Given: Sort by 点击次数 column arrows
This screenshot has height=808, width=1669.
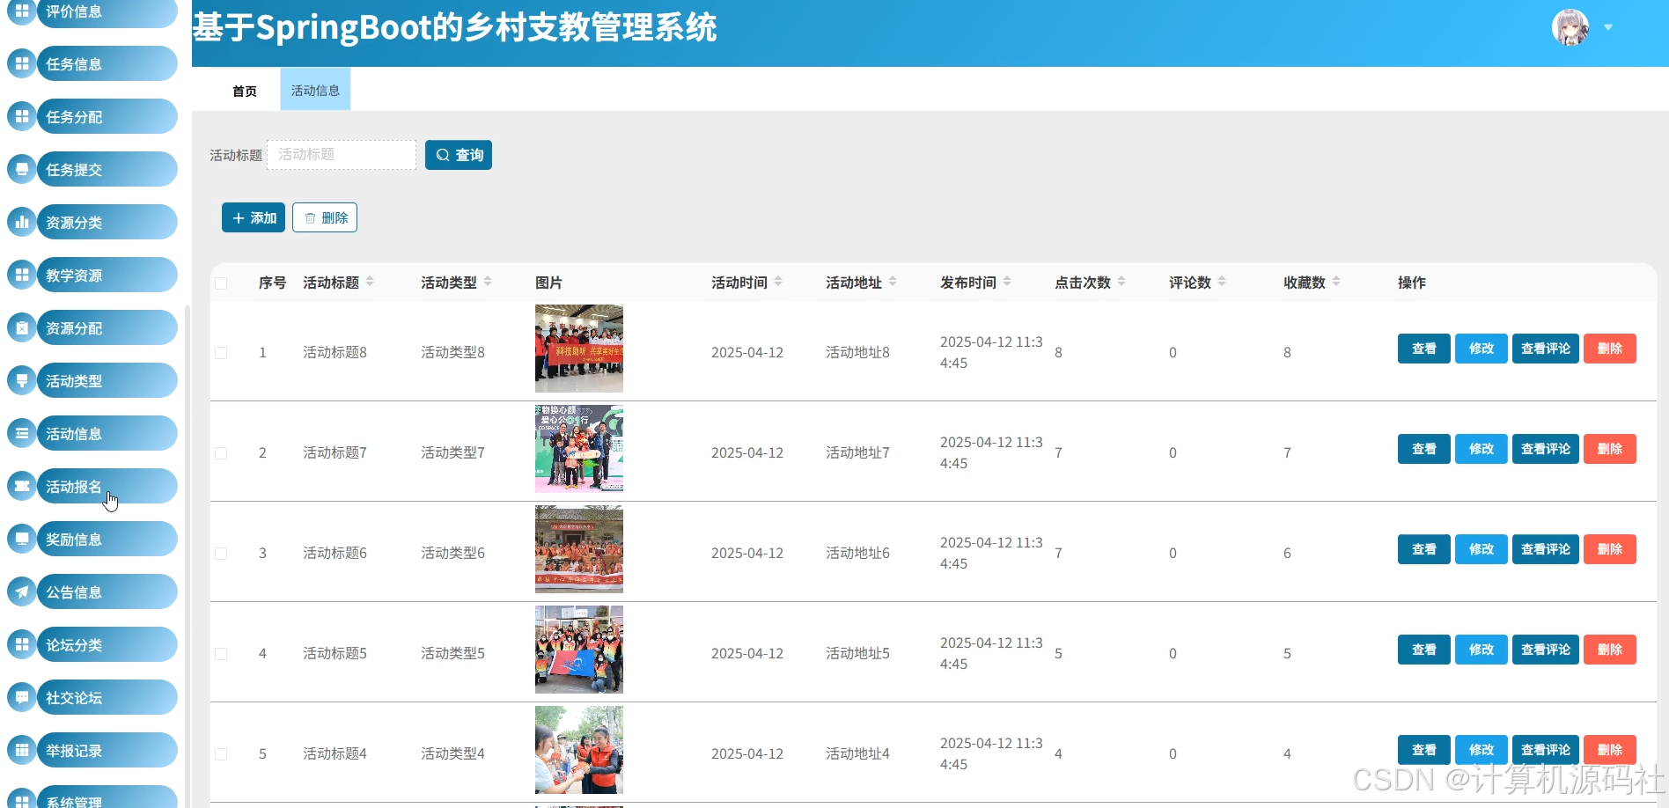Looking at the screenshot, I should pyautogui.click(x=1121, y=282).
